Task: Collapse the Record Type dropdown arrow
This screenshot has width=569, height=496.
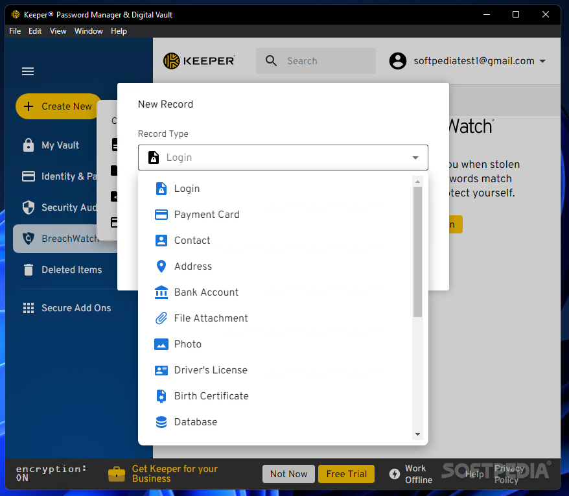Action: tap(415, 158)
